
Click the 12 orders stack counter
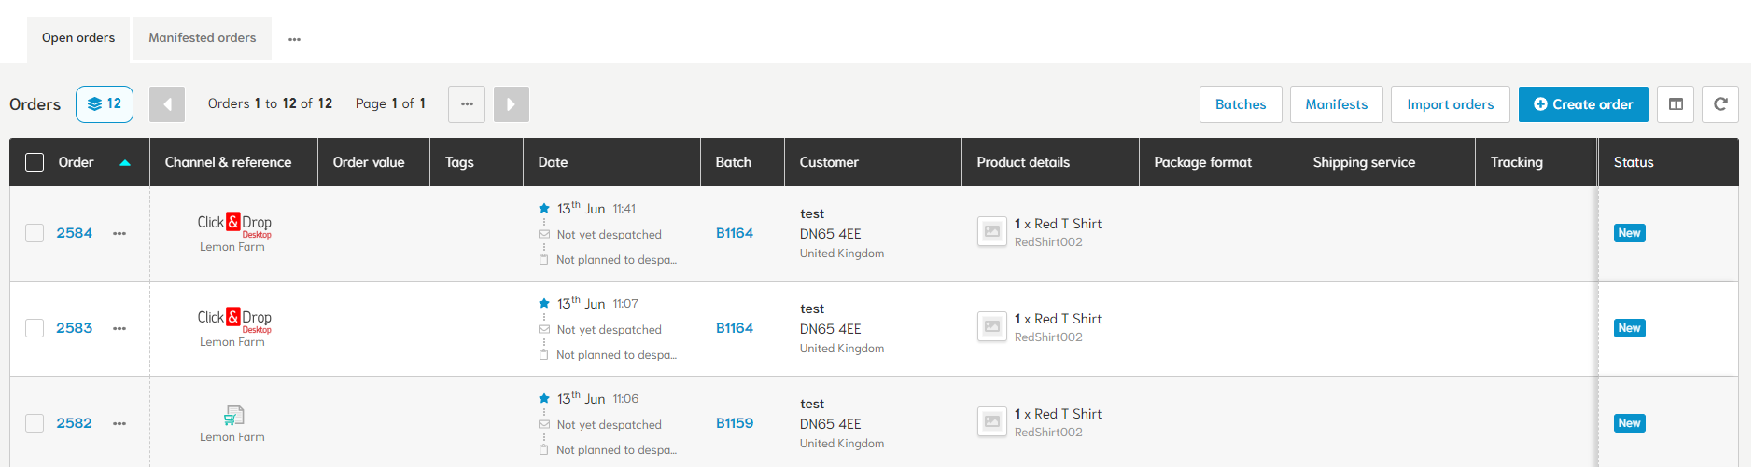point(105,104)
